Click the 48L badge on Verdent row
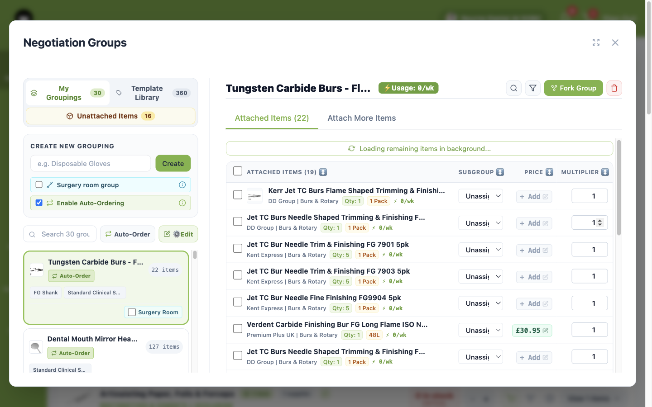 (x=374, y=335)
